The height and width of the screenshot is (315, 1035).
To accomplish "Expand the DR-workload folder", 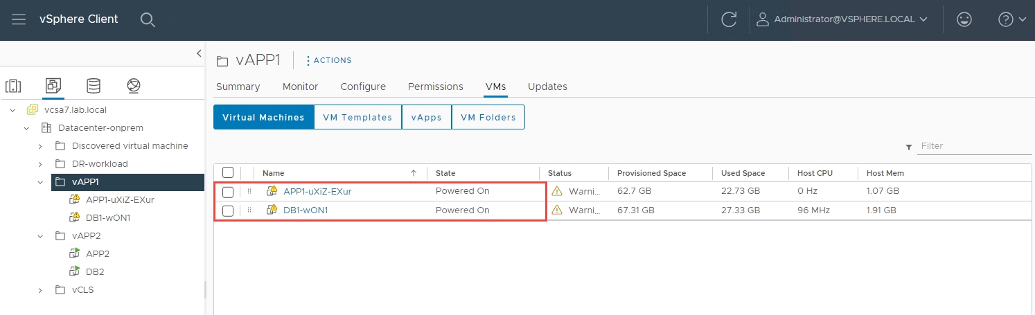I will coord(40,164).
